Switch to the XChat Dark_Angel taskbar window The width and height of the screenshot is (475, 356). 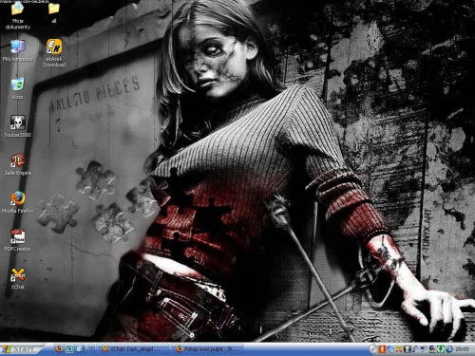(132, 349)
